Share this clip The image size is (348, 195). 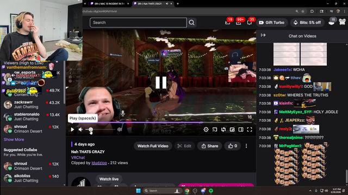(210, 146)
